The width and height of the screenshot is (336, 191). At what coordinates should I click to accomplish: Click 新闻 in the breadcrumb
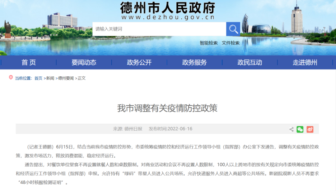pyautogui.click(x=50, y=78)
